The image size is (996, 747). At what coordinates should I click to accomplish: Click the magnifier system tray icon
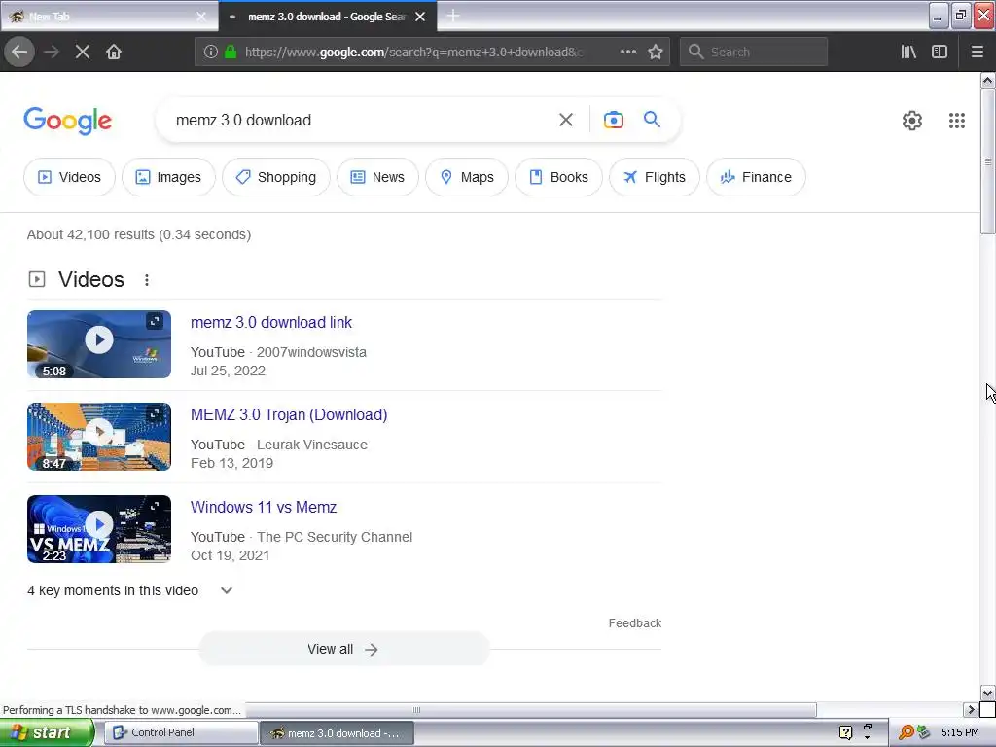click(906, 732)
